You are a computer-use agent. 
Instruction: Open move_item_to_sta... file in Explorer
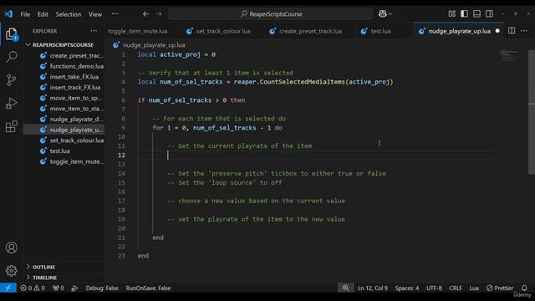[x=64, y=109]
